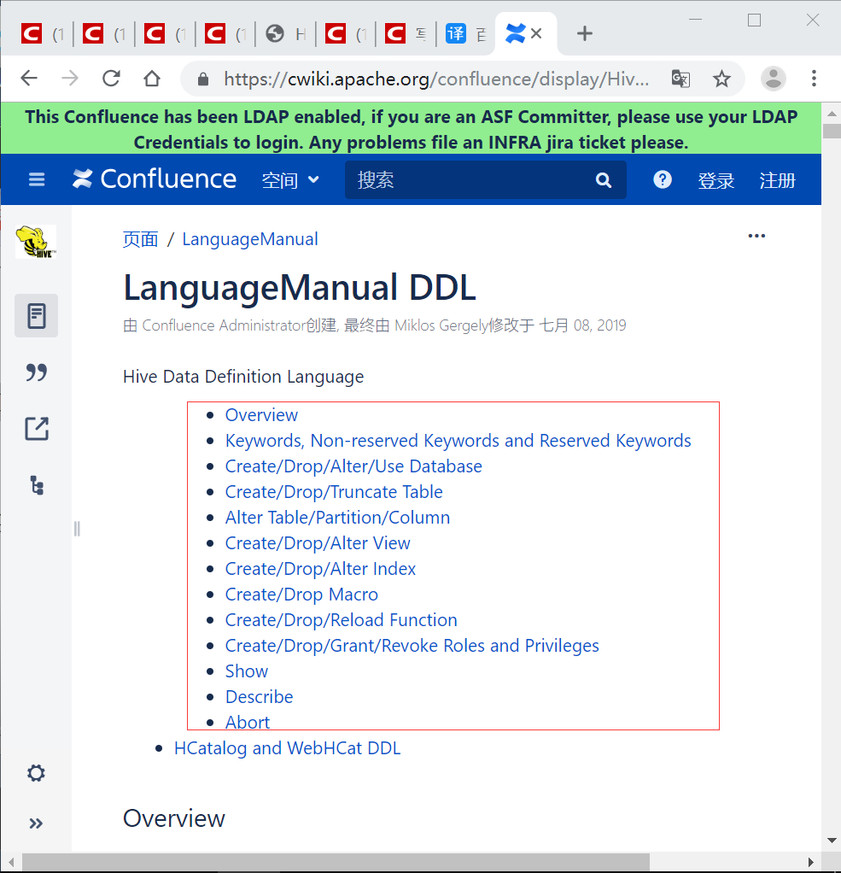The image size is (841, 873).
Task: Open the browser profile avatar
Action: click(773, 79)
